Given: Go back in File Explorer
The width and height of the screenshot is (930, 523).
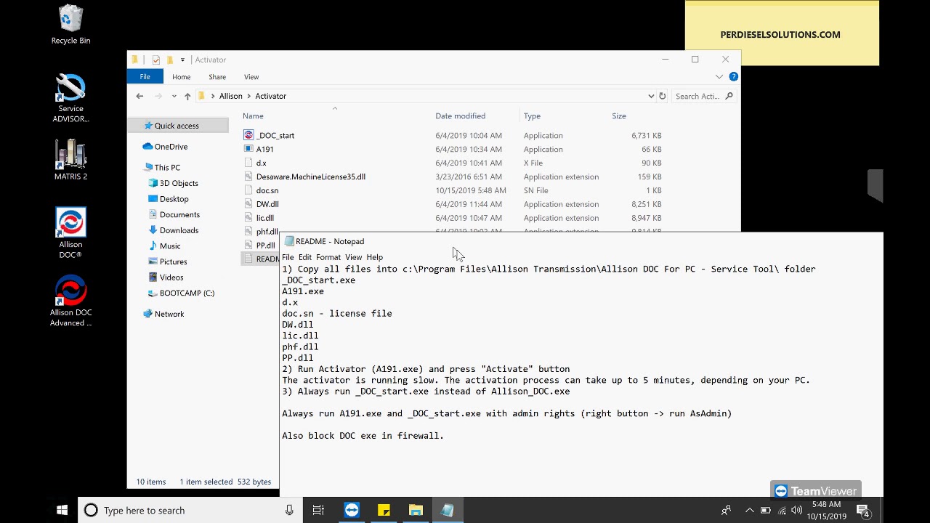Looking at the screenshot, I should tap(139, 96).
